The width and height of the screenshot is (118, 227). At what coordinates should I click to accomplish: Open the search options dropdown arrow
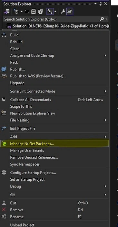tap(106, 19)
